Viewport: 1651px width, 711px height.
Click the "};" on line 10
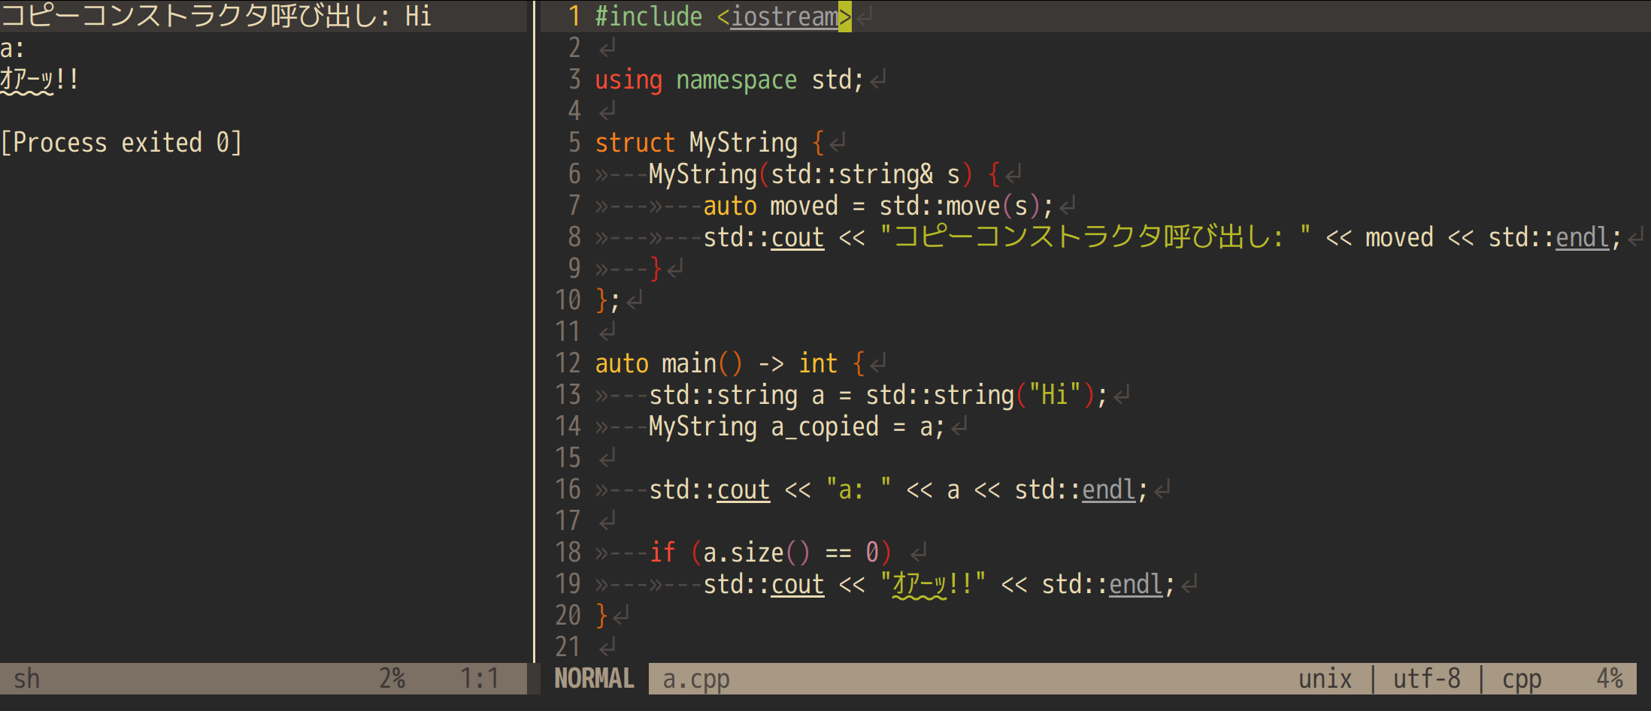pos(608,300)
